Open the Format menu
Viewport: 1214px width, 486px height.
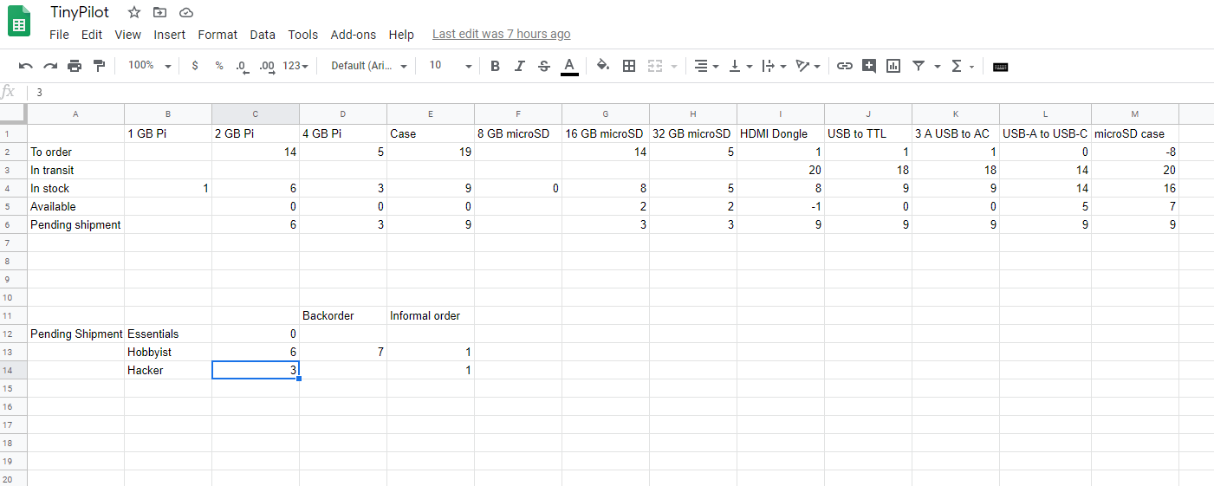coord(217,35)
